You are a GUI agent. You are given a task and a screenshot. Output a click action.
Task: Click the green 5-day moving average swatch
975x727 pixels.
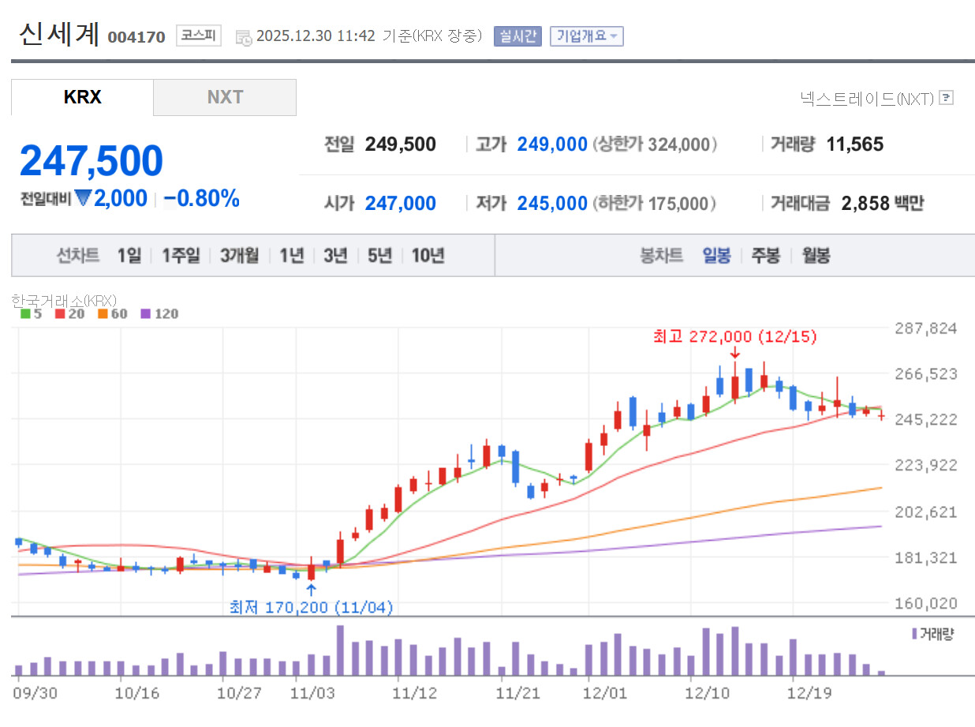click(25, 314)
